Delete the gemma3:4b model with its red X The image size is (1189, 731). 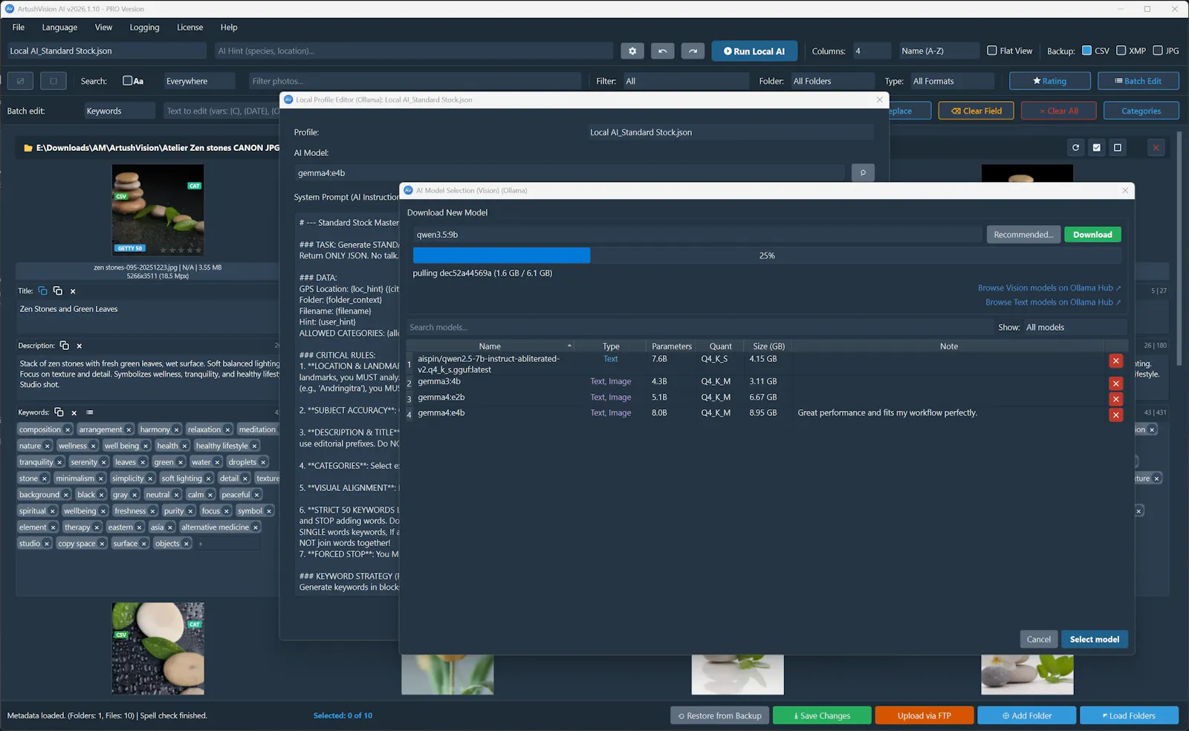click(x=1115, y=383)
